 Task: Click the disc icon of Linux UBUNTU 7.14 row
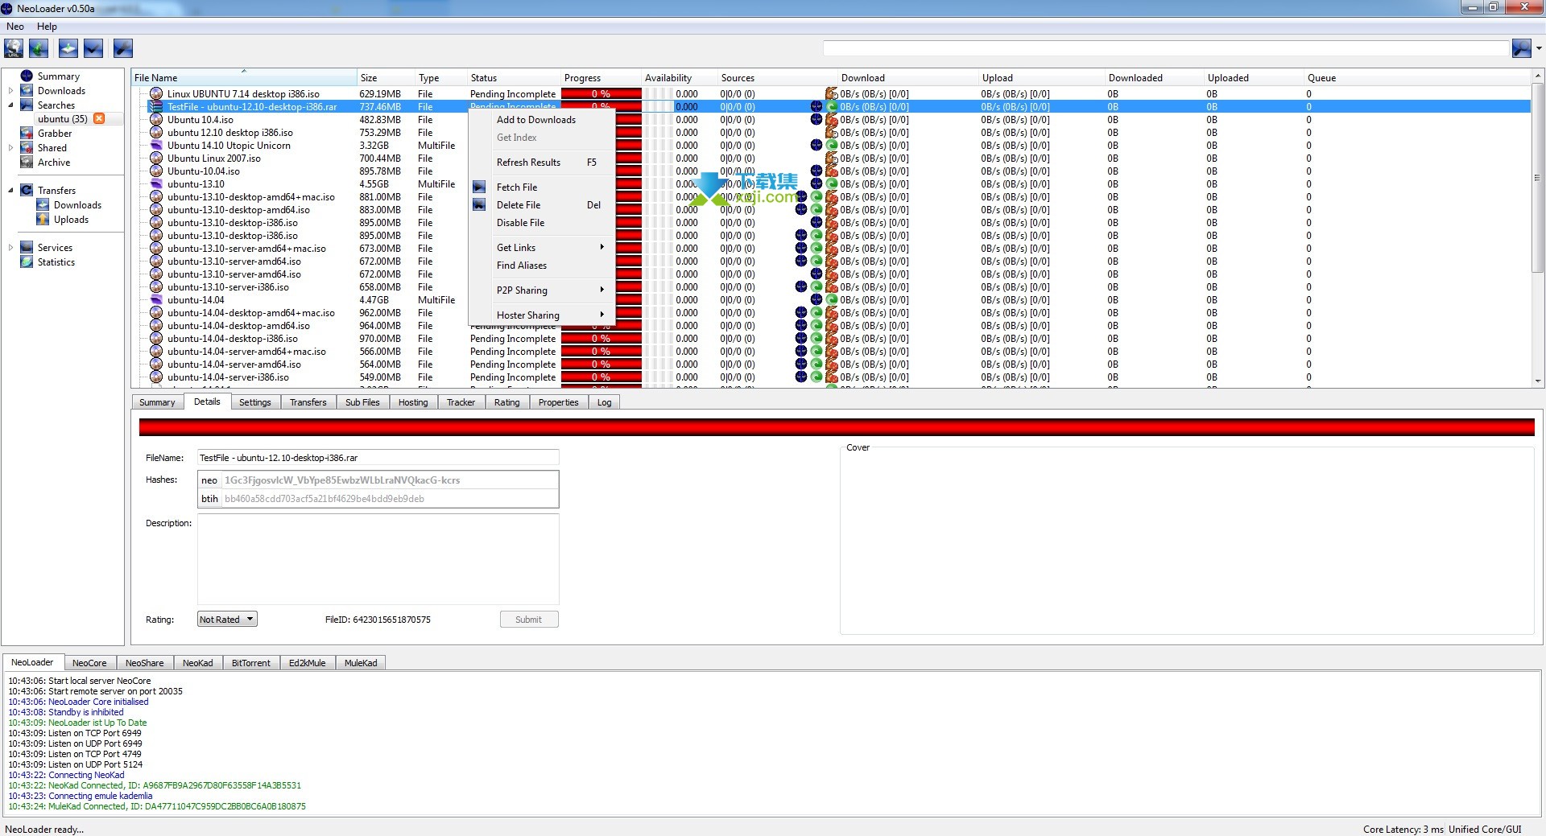click(x=156, y=94)
